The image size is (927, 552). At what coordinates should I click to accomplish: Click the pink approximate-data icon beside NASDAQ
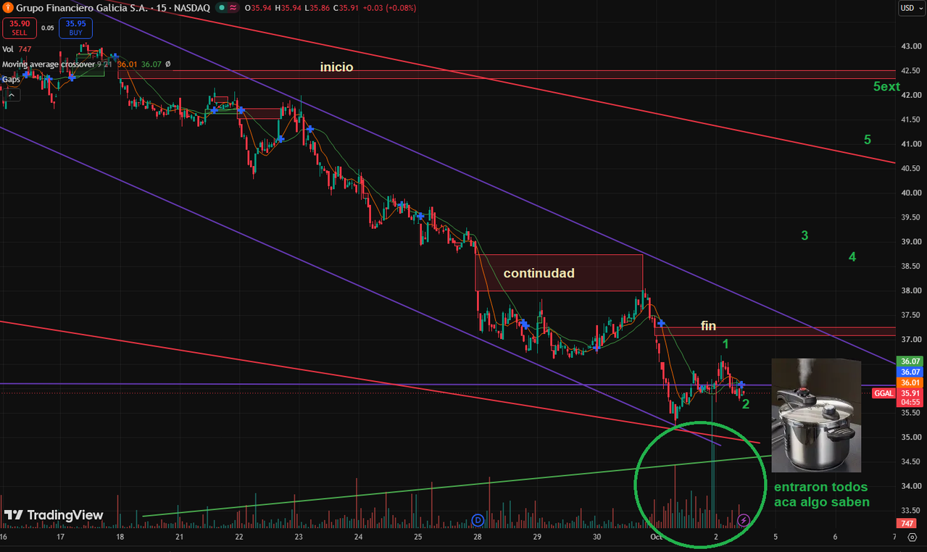pos(233,8)
